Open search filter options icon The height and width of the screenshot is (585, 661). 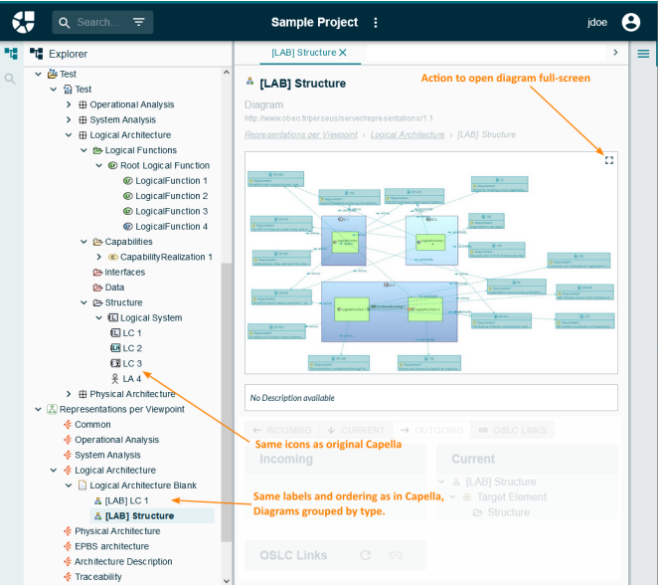point(137,22)
